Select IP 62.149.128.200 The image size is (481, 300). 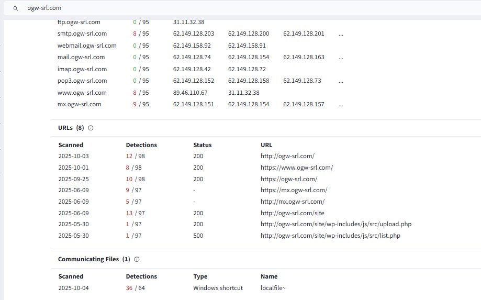click(x=249, y=34)
